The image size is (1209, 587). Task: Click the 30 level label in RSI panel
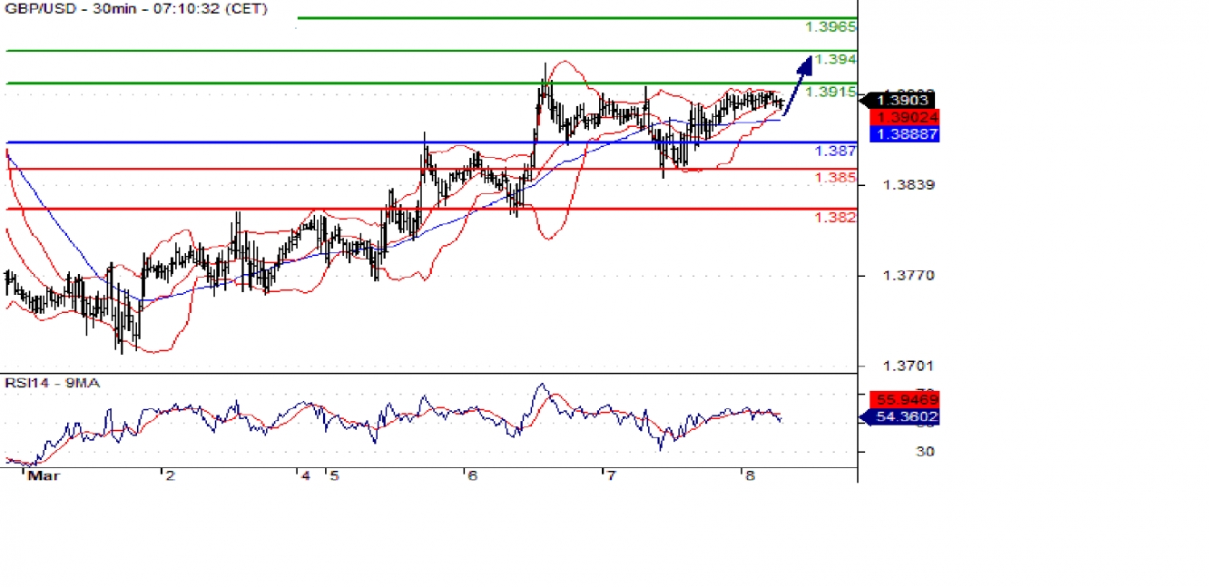924,452
